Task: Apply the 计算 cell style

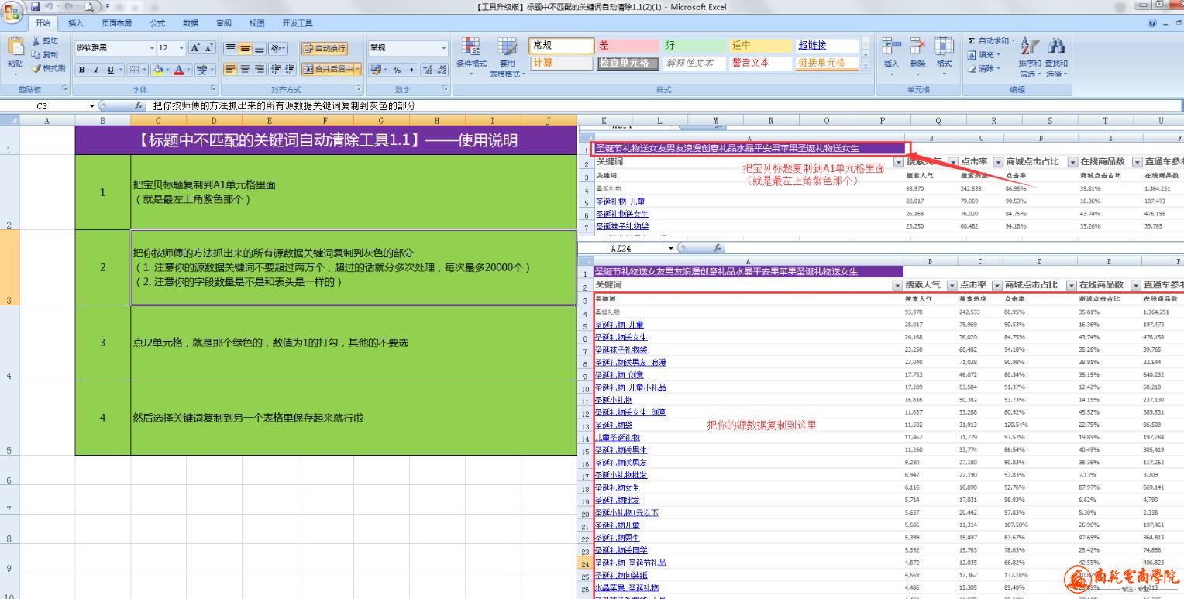Action: pos(561,63)
